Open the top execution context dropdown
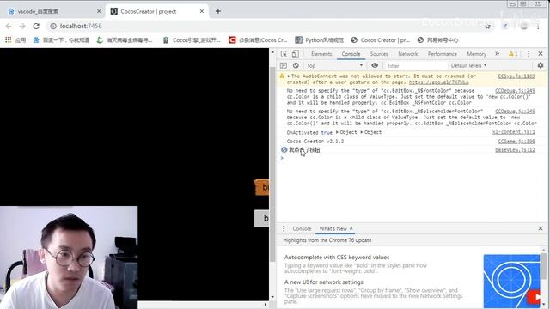Screen dimensions: 550x309 (335, 65)
